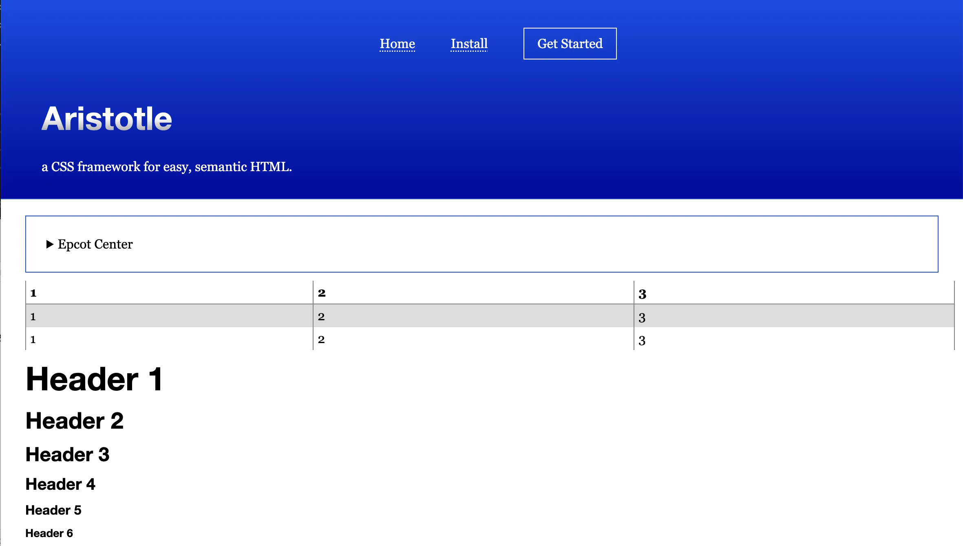Select table column header 1
The width and height of the screenshot is (963, 546).
[33, 293]
